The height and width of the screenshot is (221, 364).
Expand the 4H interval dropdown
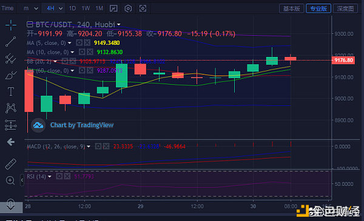(61, 8)
